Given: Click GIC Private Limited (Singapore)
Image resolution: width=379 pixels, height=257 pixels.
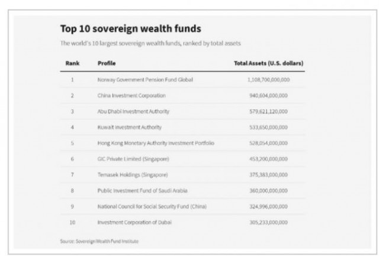Looking at the screenshot, I should pyautogui.click(x=133, y=159).
